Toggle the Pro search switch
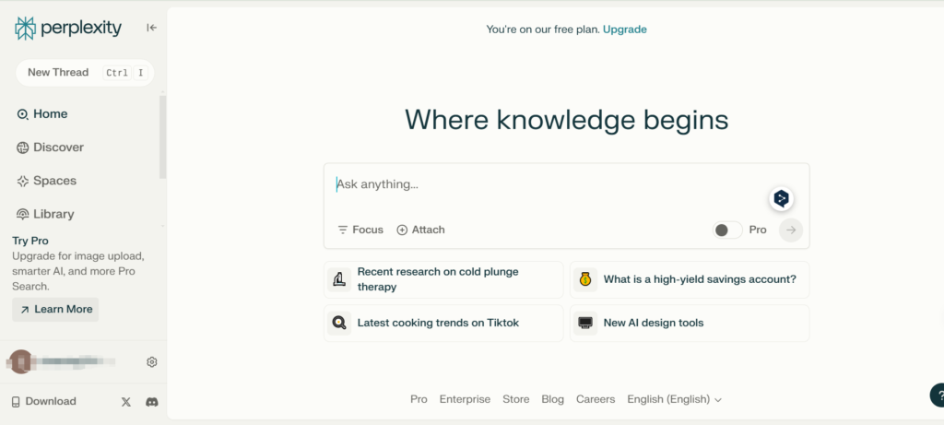944x425 pixels. click(x=727, y=230)
